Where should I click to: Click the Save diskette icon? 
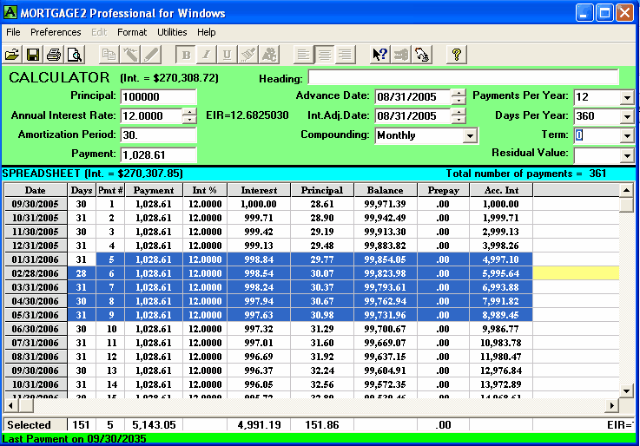[32, 55]
